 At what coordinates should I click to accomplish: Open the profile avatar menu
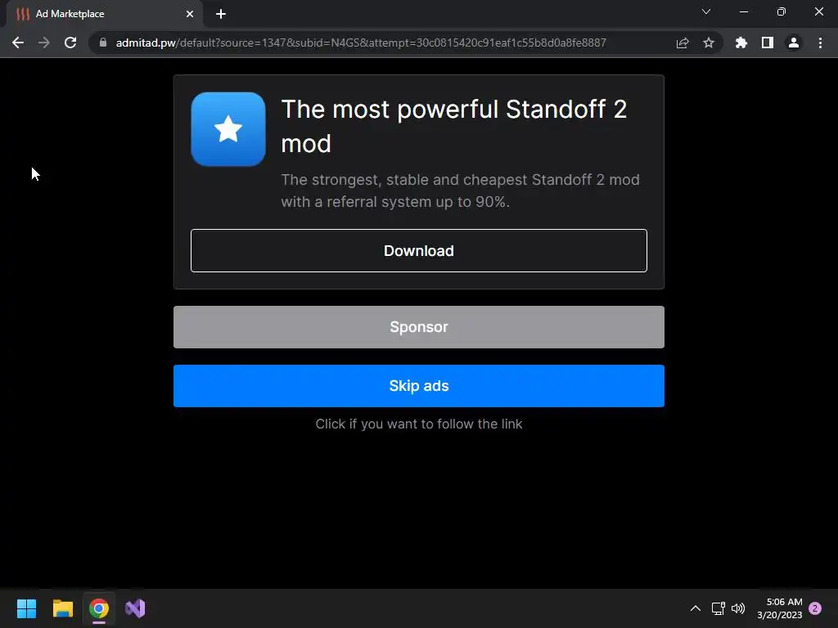coord(794,43)
